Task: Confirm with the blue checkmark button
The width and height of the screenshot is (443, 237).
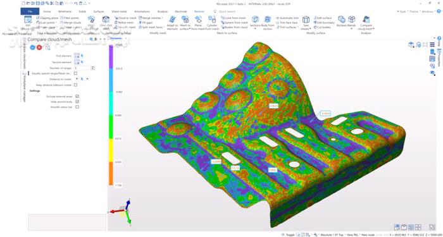Action: [x=32, y=47]
